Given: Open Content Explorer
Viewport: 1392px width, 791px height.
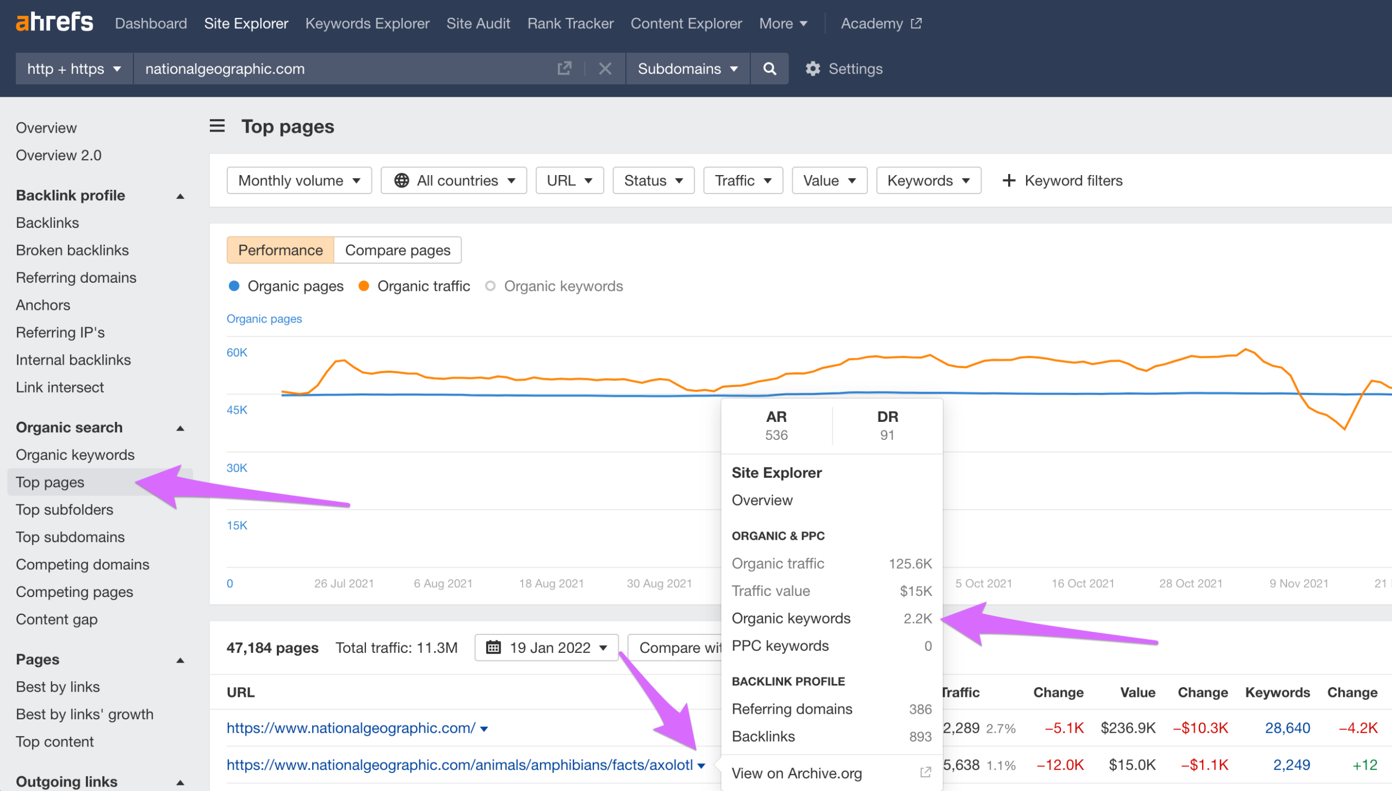Looking at the screenshot, I should [686, 23].
